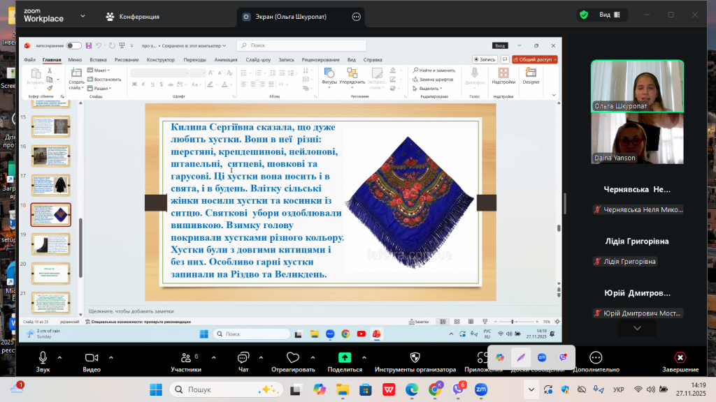Screen dimensions: 716x402
Task: Open the Zoom Workplace dropdown arrow
Action: click(83, 15)
